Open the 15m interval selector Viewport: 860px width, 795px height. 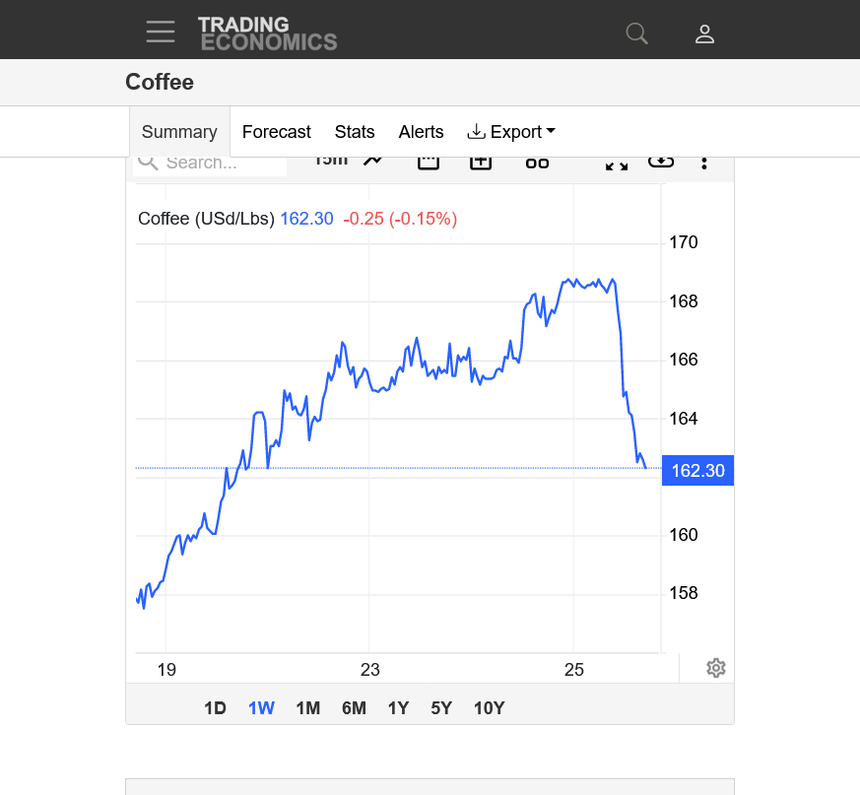(330, 162)
